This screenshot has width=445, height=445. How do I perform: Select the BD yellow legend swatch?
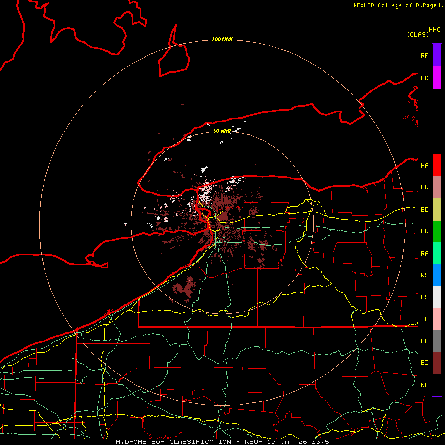437,209
